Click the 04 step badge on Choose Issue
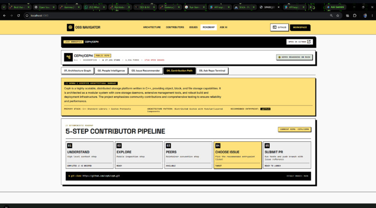This screenshot has height=208, width=376. coord(218,146)
